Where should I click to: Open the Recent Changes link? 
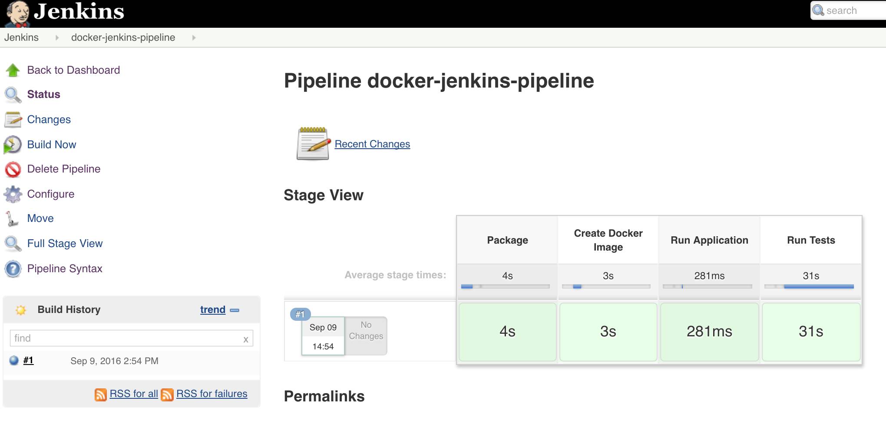[x=372, y=144]
